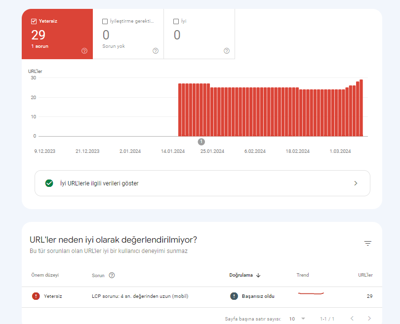Viewport: 400px width, 324px height.
Task: Open rows per page dropdown
Action: tap(297, 319)
